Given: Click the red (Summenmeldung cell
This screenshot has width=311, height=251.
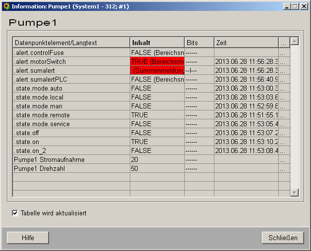Looking at the screenshot, I should click(157, 70).
